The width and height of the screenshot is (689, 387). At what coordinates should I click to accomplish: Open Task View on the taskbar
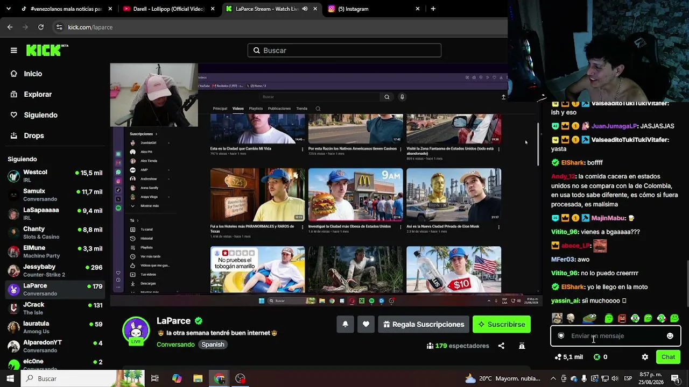click(155, 378)
